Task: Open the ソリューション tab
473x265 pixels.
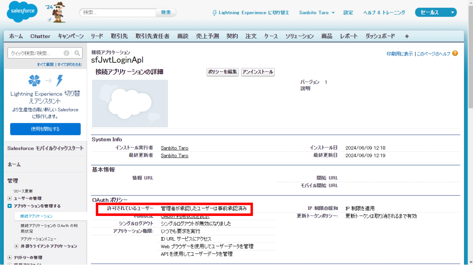Action: pos(300,36)
